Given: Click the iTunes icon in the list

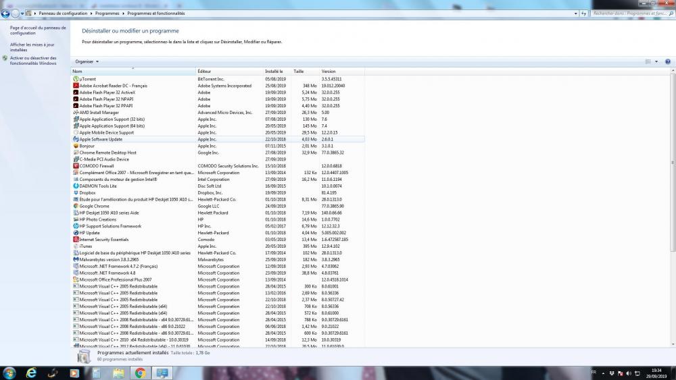Looking at the screenshot, I should click(x=76, y=246).
